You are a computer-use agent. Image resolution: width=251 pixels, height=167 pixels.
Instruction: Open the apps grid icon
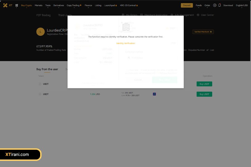pos(17,5)
